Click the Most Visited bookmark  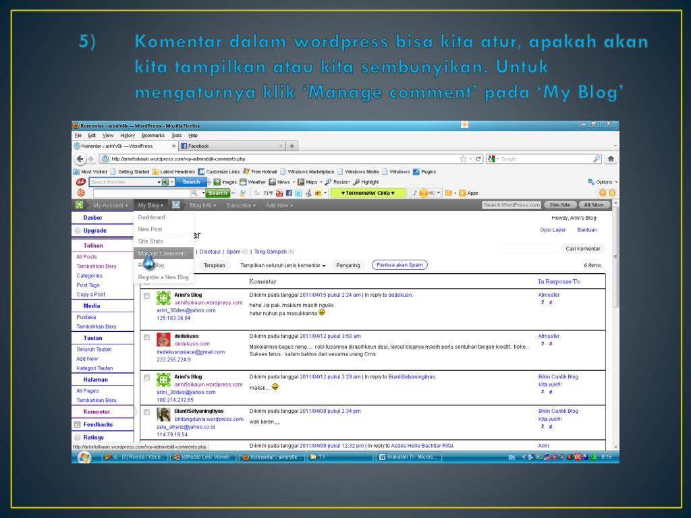[x=90, y=172]
